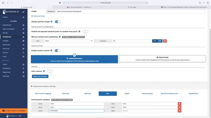The height and width of the screenshot is (118, 211).
Task: Click the Users group icon
Action: 23,64
